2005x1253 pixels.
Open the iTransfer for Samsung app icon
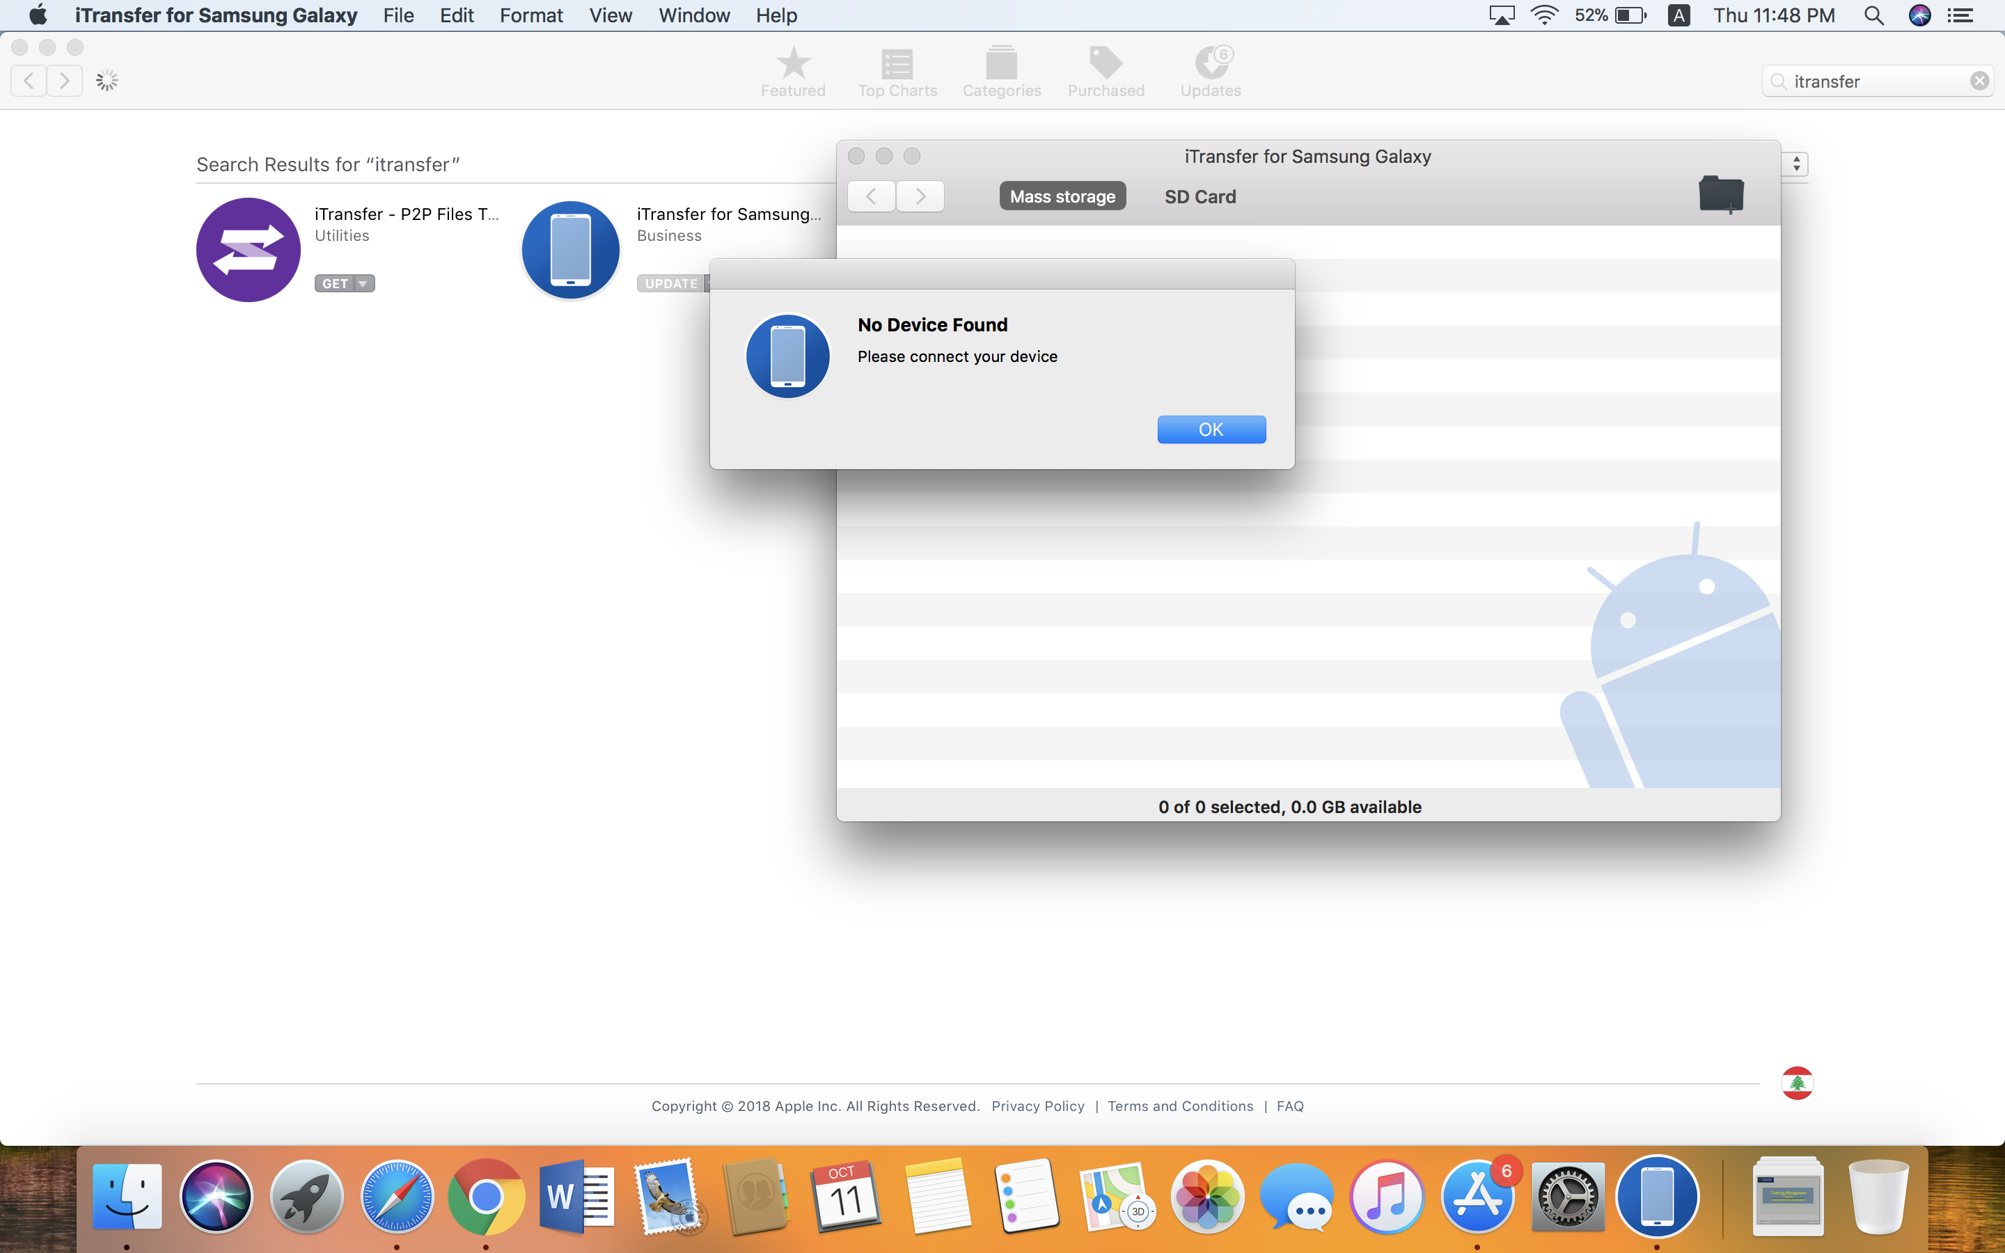pos(571,249)
